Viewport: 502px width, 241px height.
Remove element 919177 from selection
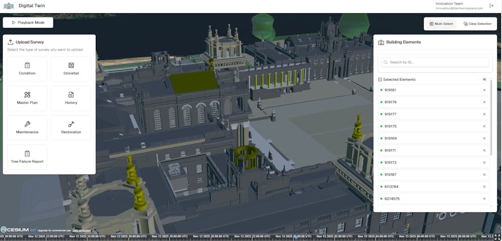tap(484, 114)
